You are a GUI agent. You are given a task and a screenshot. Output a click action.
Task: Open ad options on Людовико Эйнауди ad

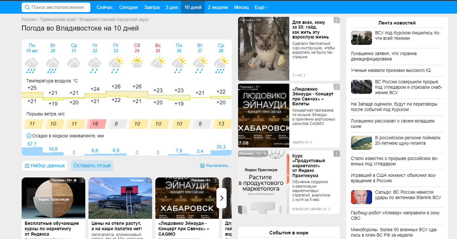tap(337, 87)
